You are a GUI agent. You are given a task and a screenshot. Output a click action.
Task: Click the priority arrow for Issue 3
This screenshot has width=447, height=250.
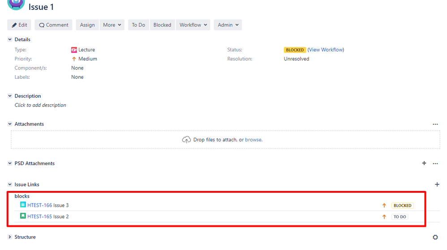(x=384, y=205)
